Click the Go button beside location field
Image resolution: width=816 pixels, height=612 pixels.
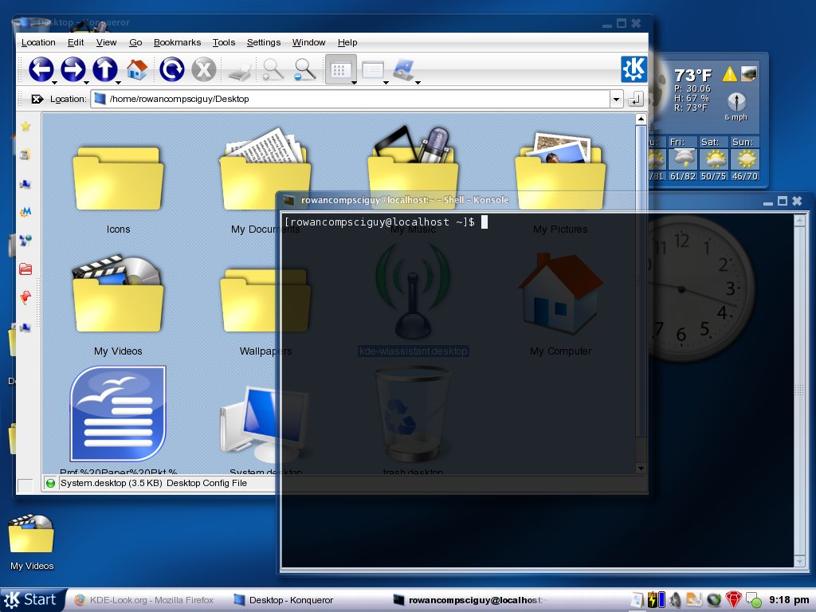point(635,99)
